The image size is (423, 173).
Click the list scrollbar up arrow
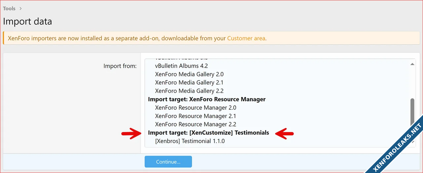tap(412, 64)
